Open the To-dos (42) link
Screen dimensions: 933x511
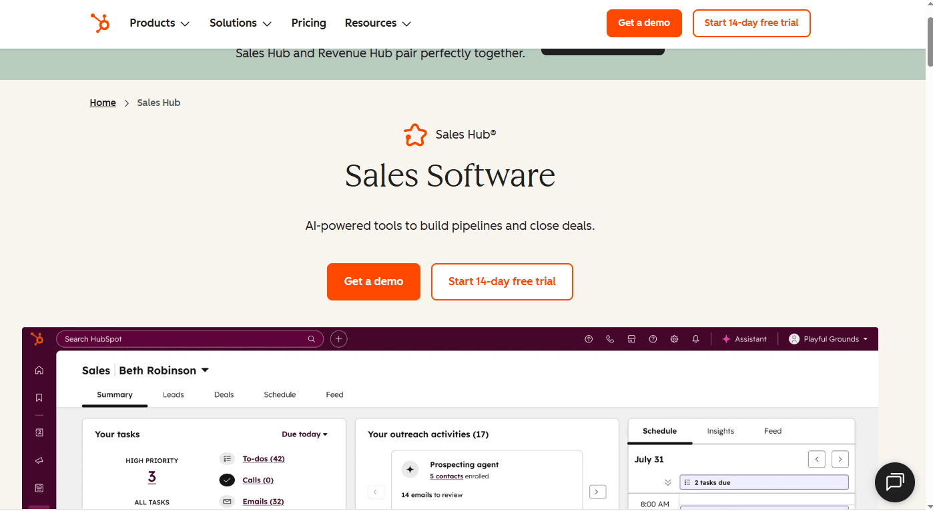264,458
